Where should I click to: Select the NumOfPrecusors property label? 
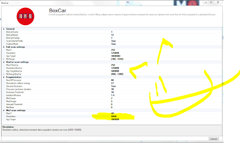(14, 80)
